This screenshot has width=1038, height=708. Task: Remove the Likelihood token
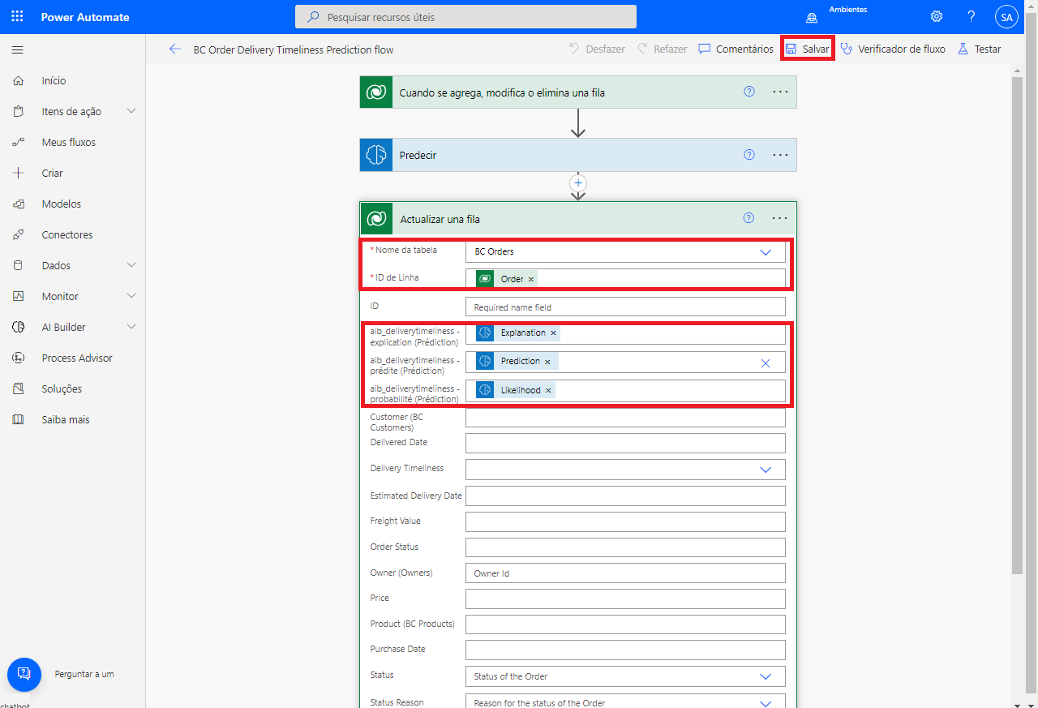[x=548, y=391]
